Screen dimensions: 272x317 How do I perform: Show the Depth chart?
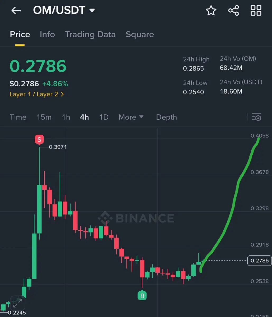click(167, 117)
